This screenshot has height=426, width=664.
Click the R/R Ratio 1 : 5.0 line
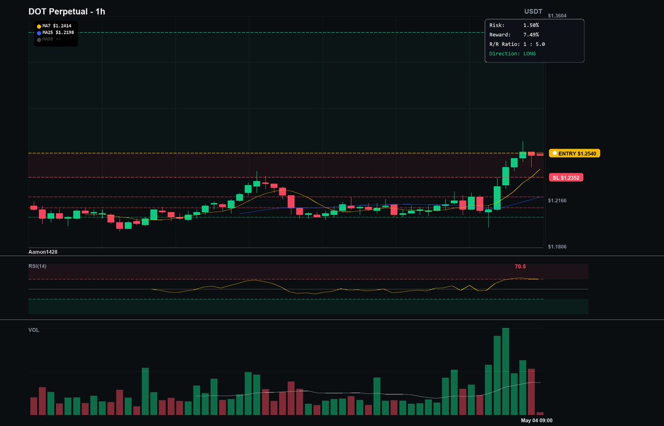pyautogui.click(x=517, y=44)
